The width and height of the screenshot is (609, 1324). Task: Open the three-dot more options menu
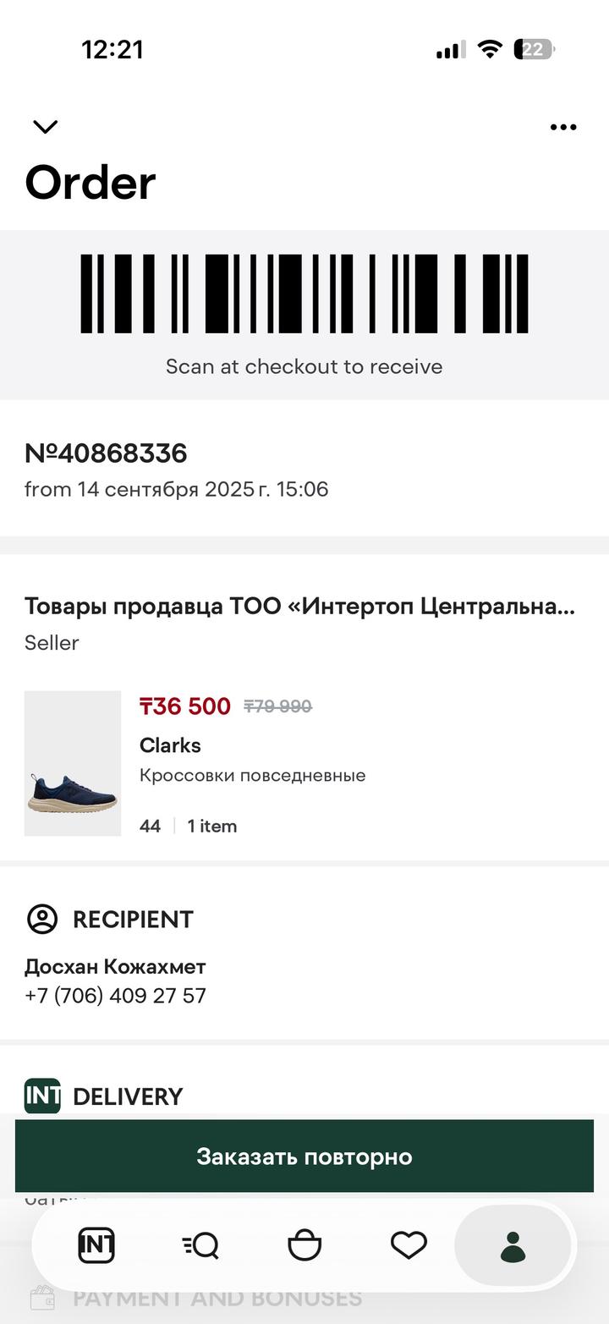[x=562, y=127]
